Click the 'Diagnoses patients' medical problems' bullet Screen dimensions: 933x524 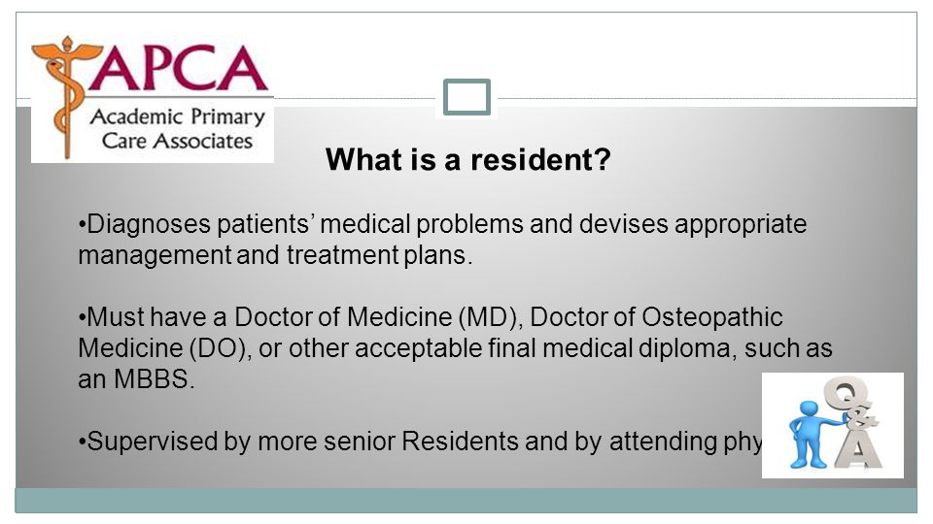point(442,224)
